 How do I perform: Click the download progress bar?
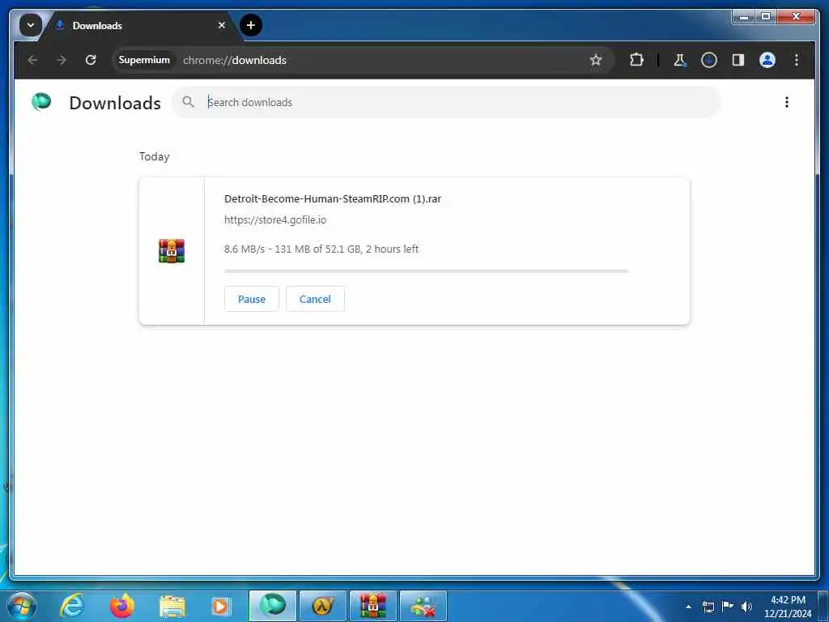point(426,271)
